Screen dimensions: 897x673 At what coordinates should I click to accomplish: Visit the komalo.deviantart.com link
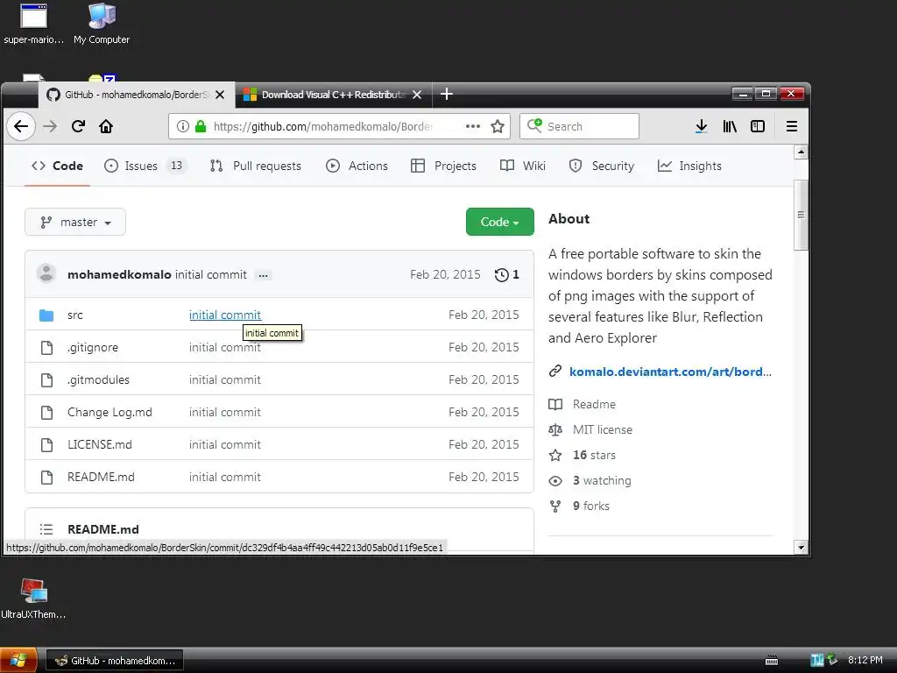tap(670, 372)
